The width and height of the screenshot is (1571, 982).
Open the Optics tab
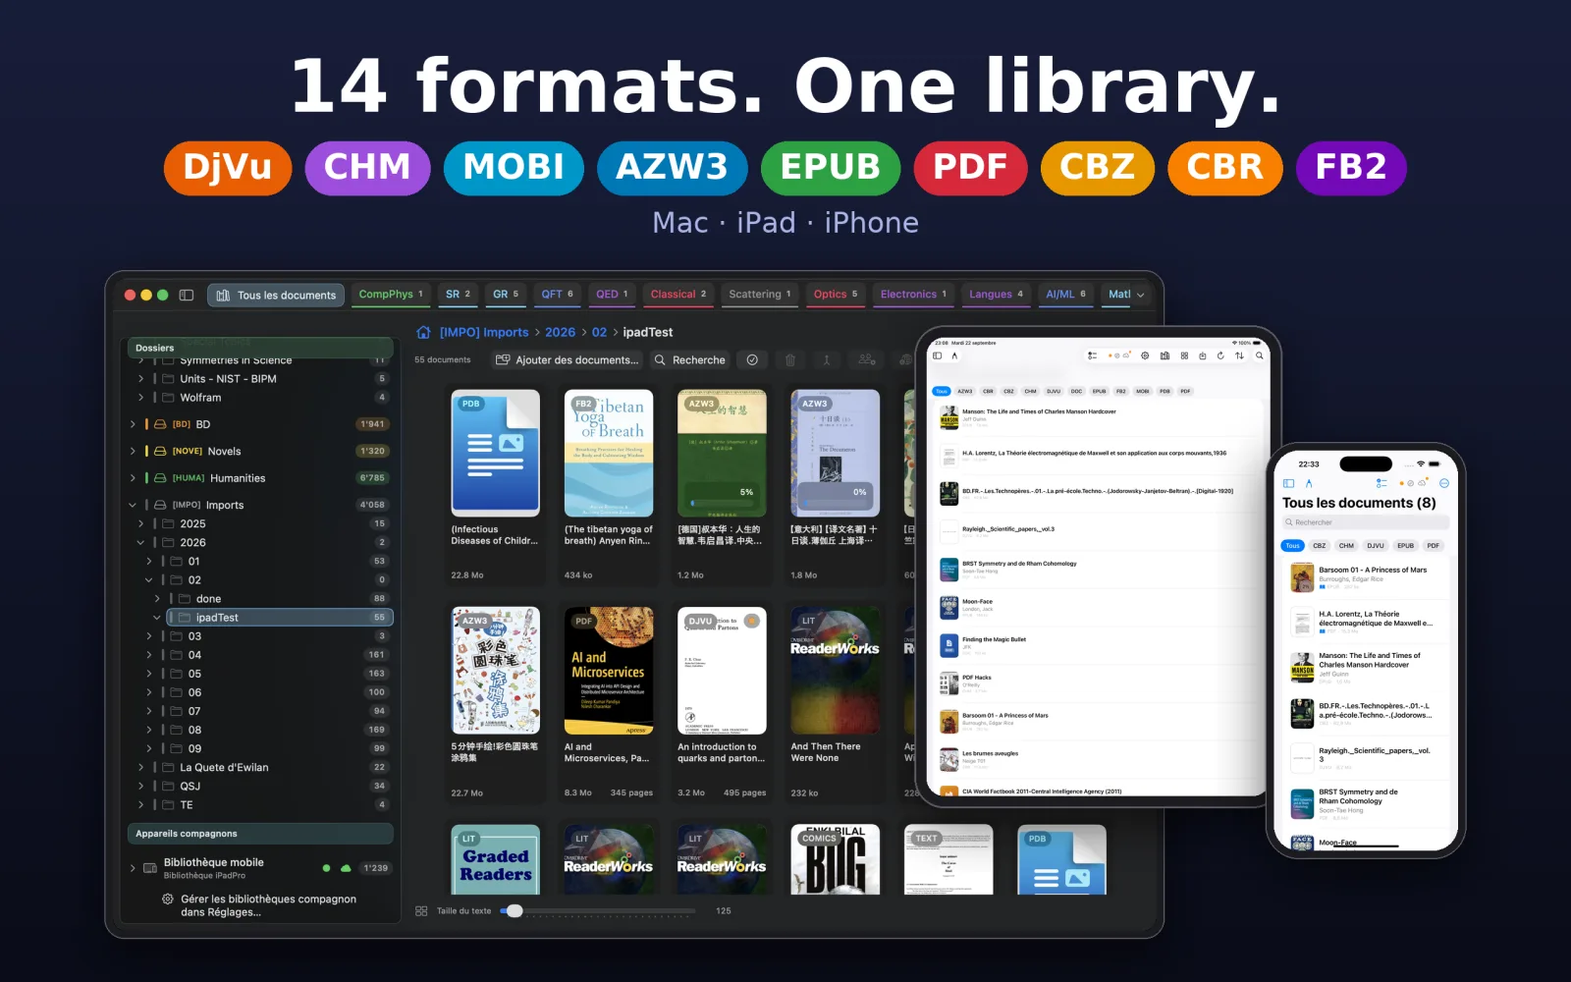click(836, 295)
